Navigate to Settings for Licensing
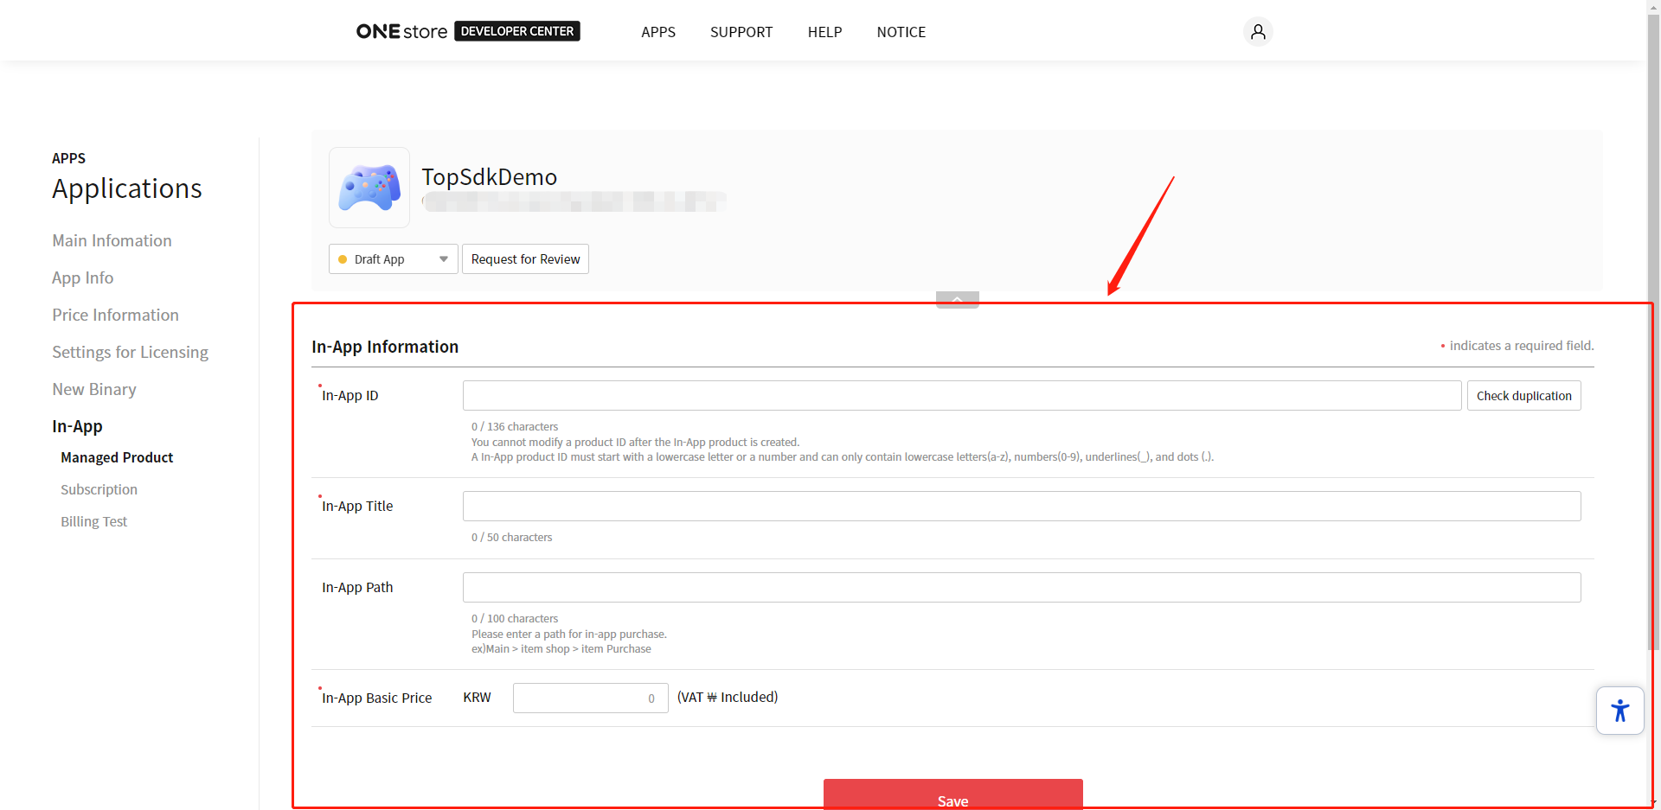The image size is (1661, 810). [130, 352]
